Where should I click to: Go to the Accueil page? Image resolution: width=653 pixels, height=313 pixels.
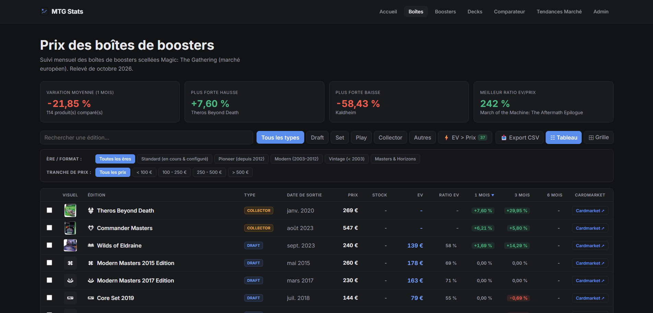click(388, 12)
